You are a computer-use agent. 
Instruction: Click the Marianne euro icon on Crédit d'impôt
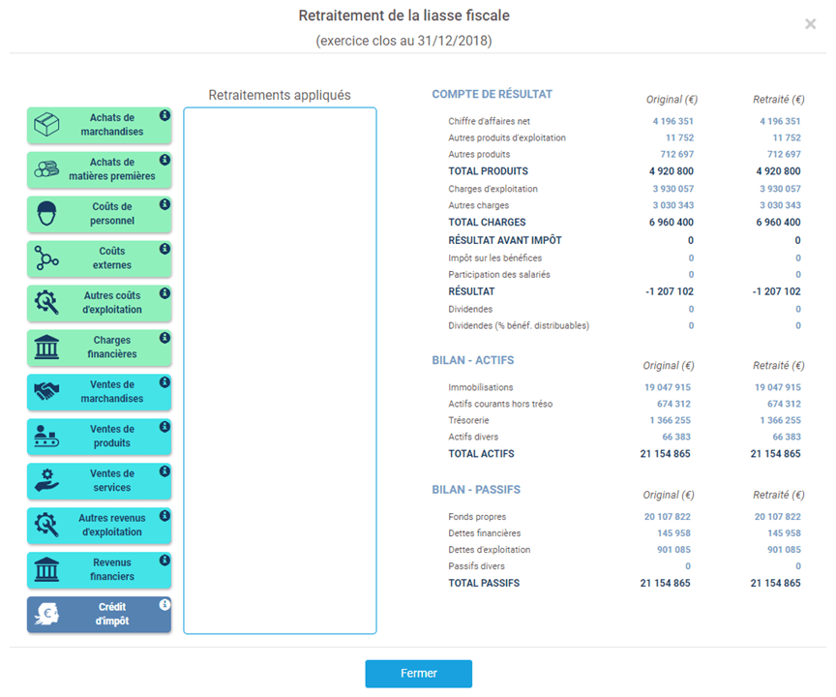(x=46, y=614)
